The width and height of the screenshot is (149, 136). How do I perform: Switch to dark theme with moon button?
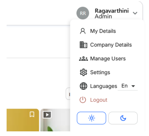tap(123, 118)
